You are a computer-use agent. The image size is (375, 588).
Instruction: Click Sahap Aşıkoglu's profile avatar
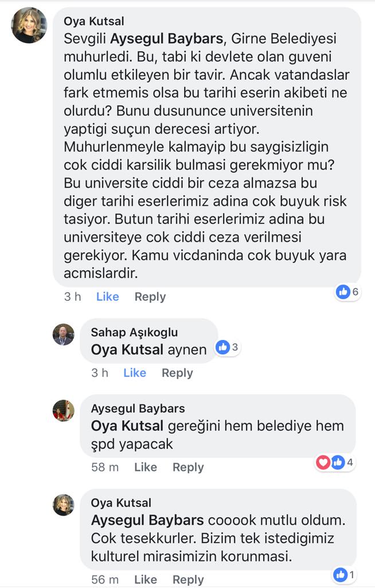[64, 334]
